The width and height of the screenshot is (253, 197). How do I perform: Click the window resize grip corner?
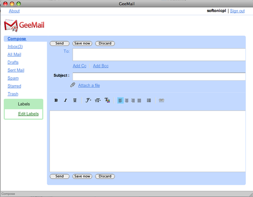click(251, 194)
